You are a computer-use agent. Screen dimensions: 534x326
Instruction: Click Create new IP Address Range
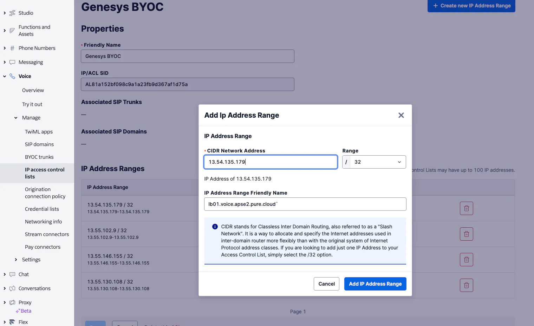coord(471,6)
